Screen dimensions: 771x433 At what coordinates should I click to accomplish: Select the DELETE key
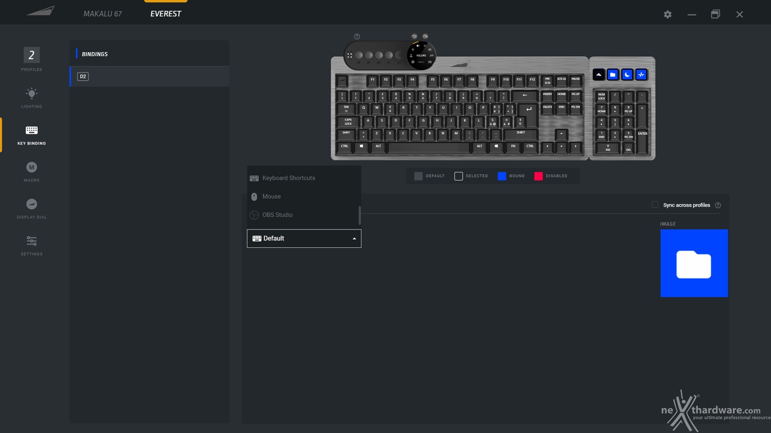547,109
